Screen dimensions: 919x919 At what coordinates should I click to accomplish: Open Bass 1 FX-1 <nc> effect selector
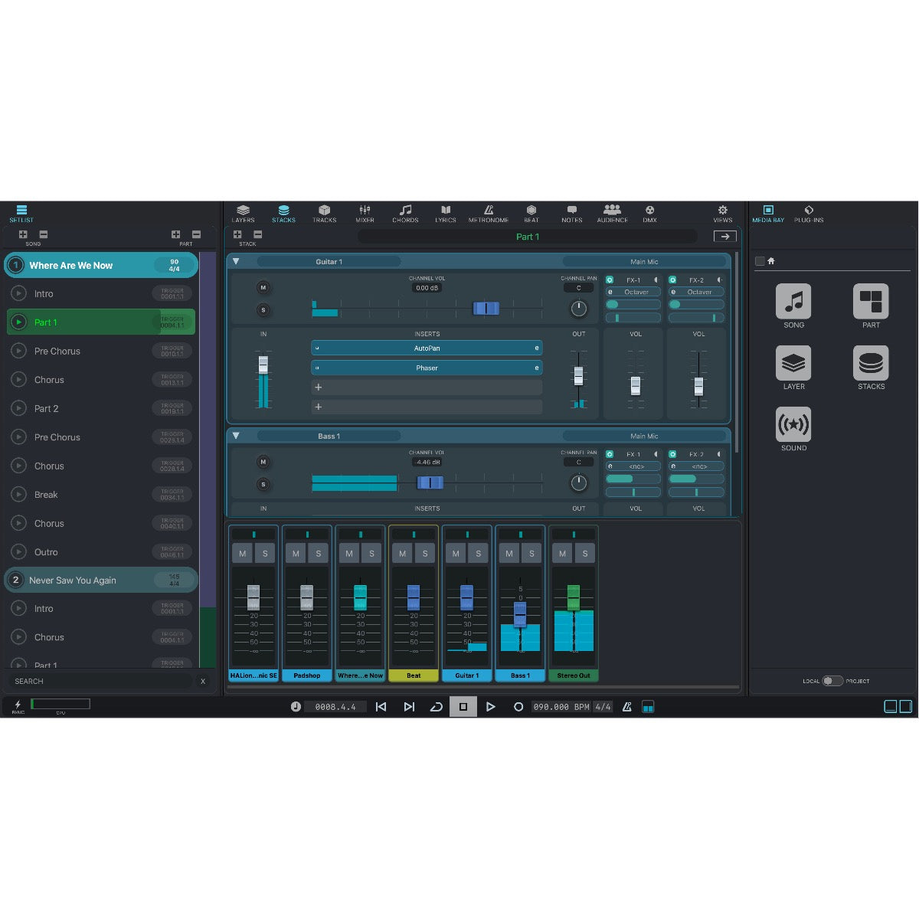click(633, 466)
